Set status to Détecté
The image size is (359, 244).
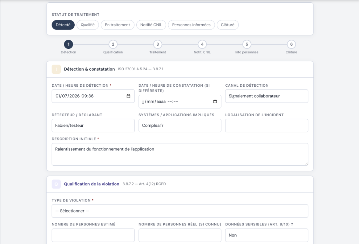63,25
